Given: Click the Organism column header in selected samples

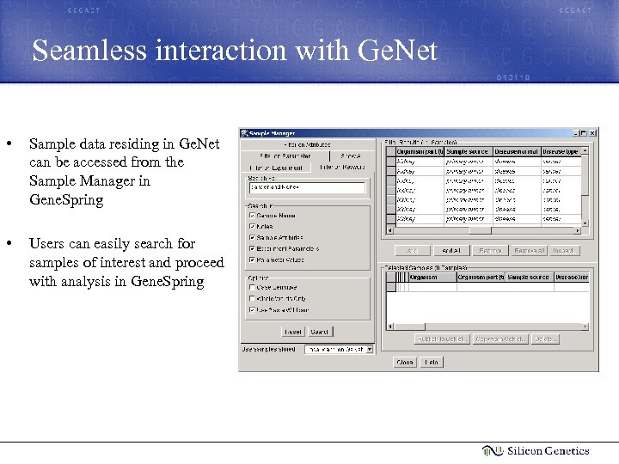Looking at the screenshot, I should [x=432, y=278].
